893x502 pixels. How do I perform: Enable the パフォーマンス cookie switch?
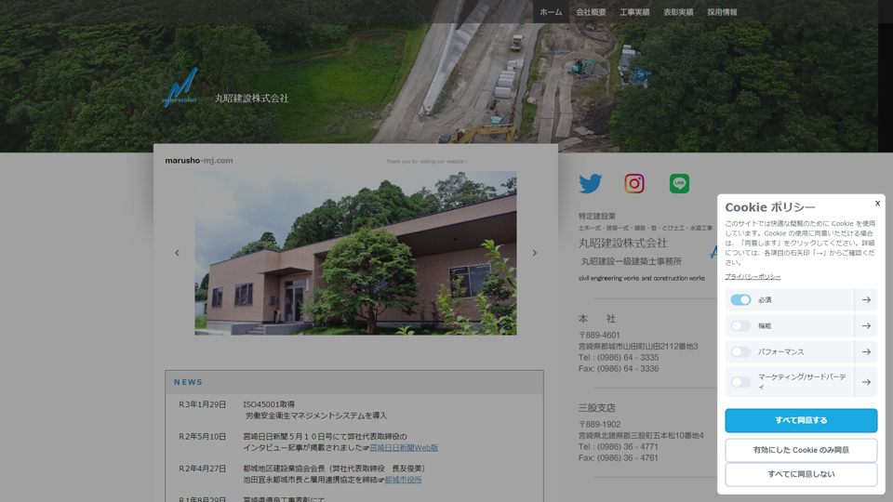tap(740, 352)
